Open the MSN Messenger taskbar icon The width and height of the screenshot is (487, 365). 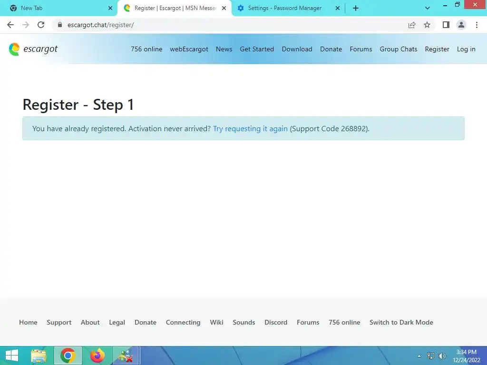(127, 355)
